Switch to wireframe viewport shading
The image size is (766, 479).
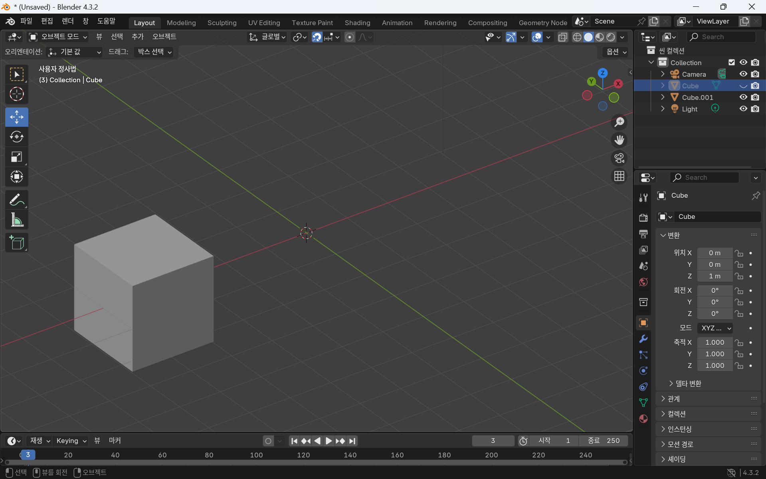point(577,37)
